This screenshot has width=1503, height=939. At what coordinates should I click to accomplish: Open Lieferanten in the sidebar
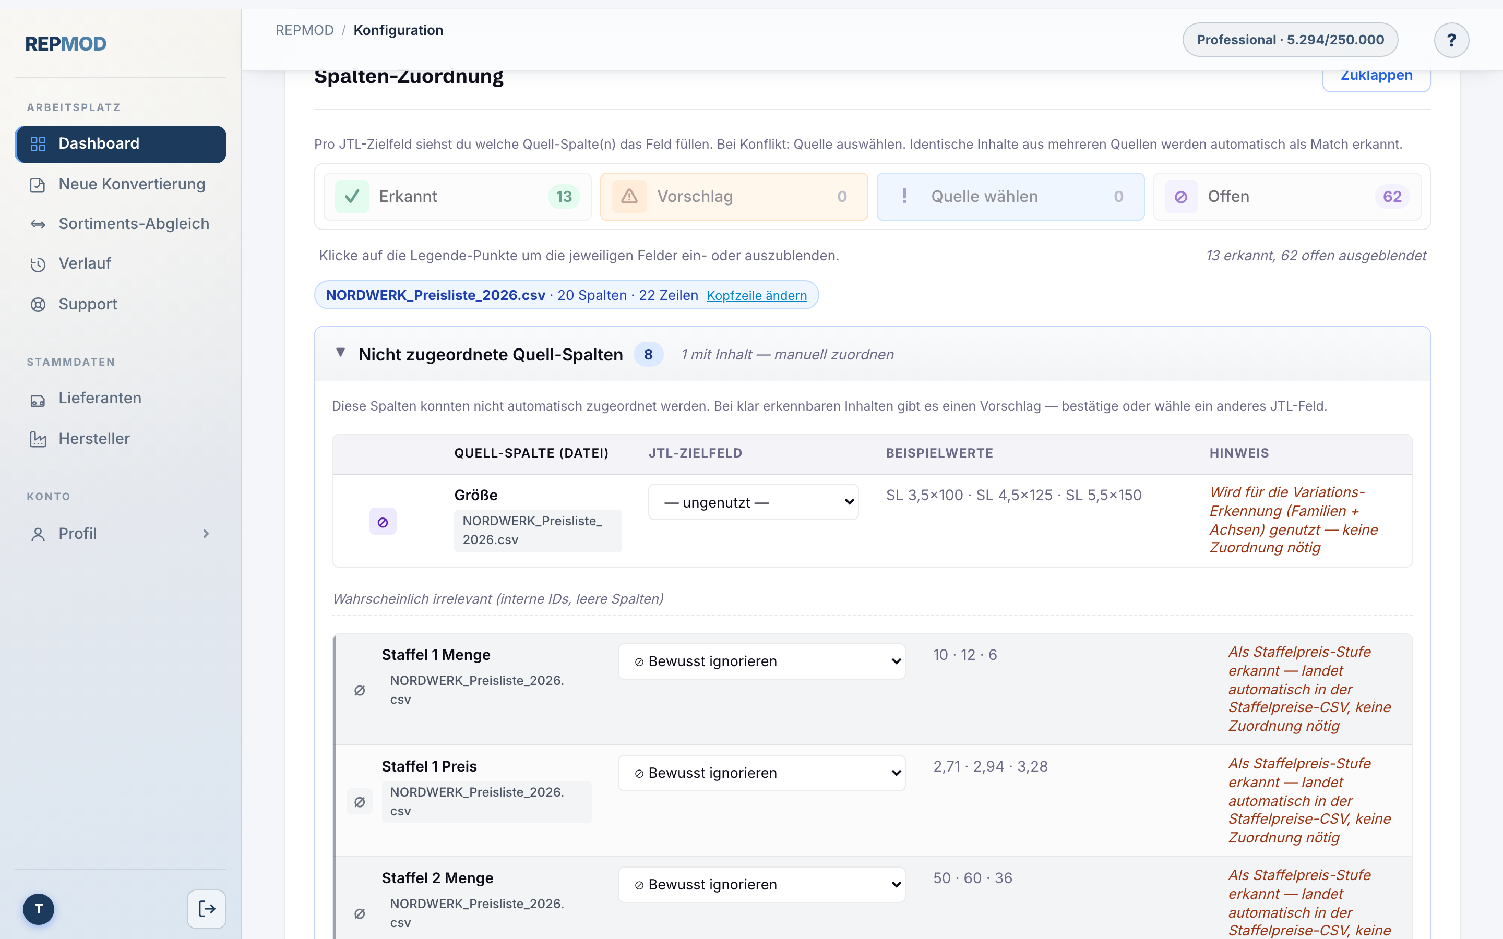pyautogui.click(x=121, y=399)
